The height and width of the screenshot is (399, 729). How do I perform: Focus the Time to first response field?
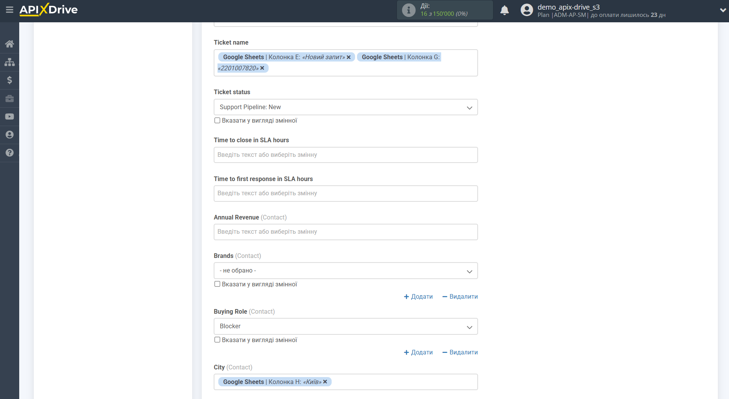[345, 193]
